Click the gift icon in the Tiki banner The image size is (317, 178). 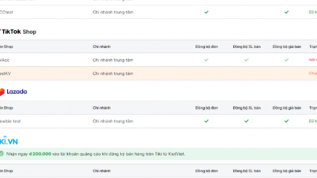point(1,154)
